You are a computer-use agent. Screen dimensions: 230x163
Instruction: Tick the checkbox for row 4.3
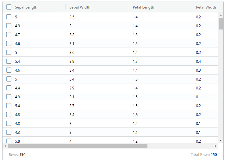click(9, 132)
